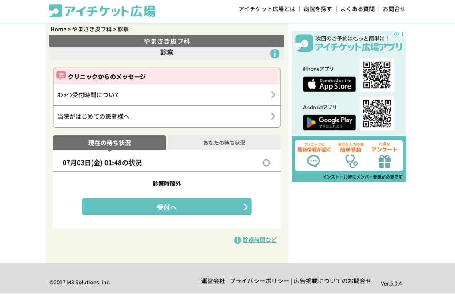
Task: Click the 簡単予約 stethoscope icon
Action: pos(351,161)
